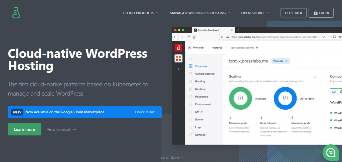Expand the Managed WordPress Hosting menu
Screen dimensions: 342x162
click(200, 13)
